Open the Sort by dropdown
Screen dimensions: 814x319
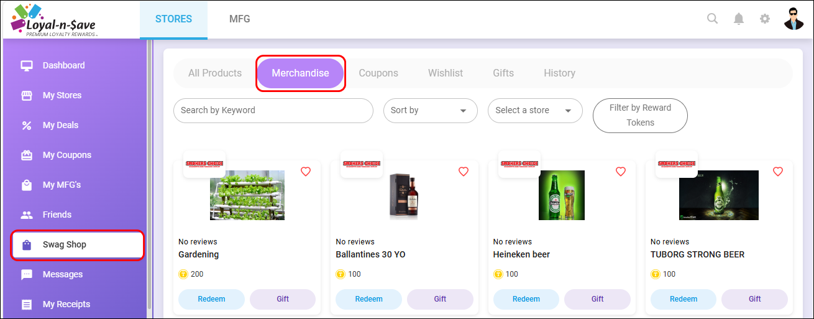coord(430,110)
